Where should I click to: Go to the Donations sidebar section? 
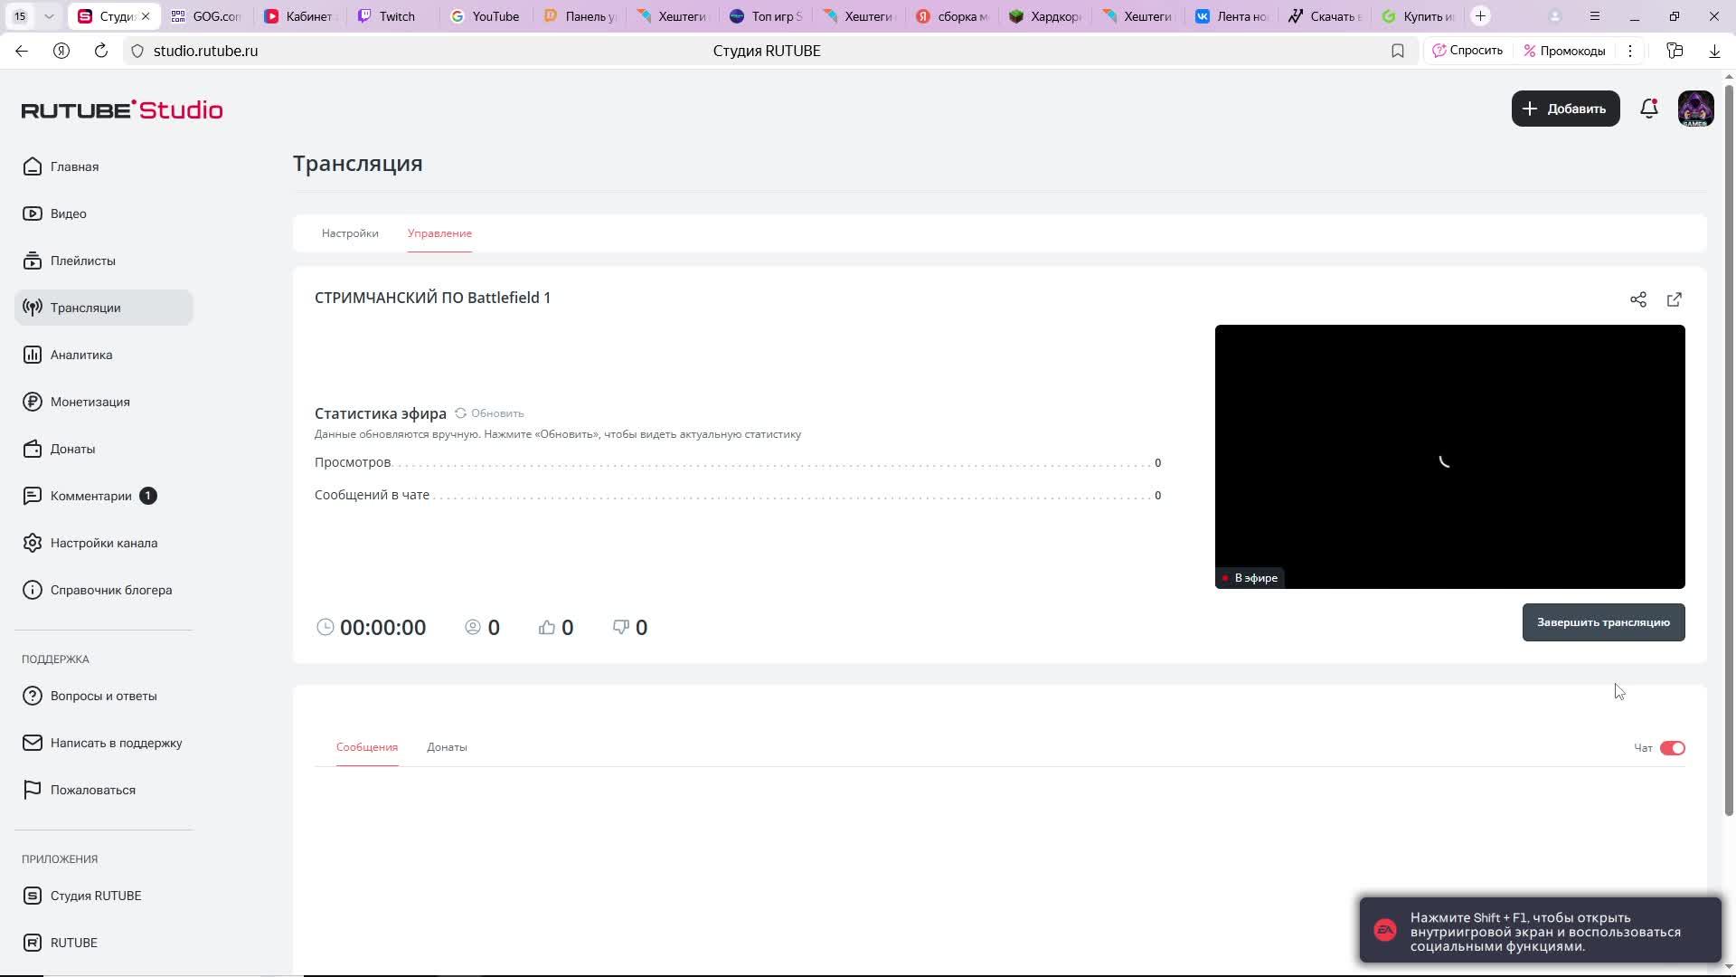[72, 449]
